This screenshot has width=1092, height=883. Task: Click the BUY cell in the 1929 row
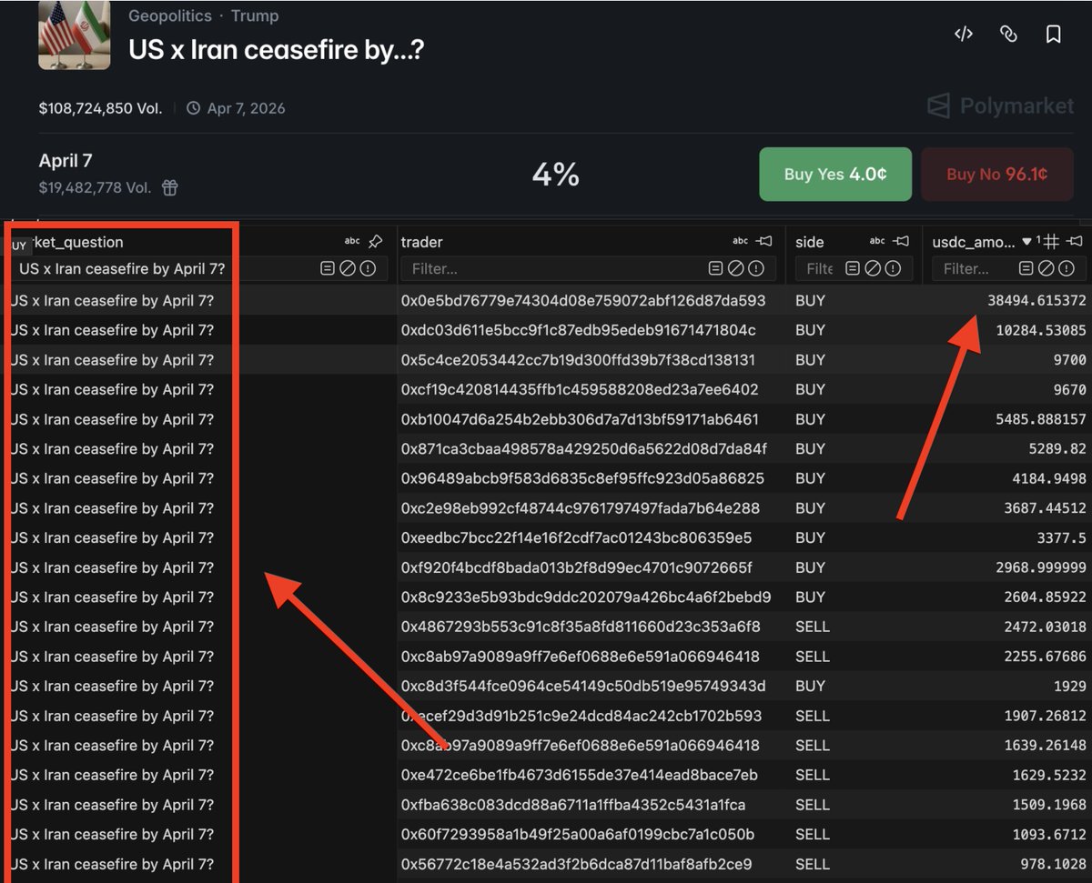pos(810,686)
